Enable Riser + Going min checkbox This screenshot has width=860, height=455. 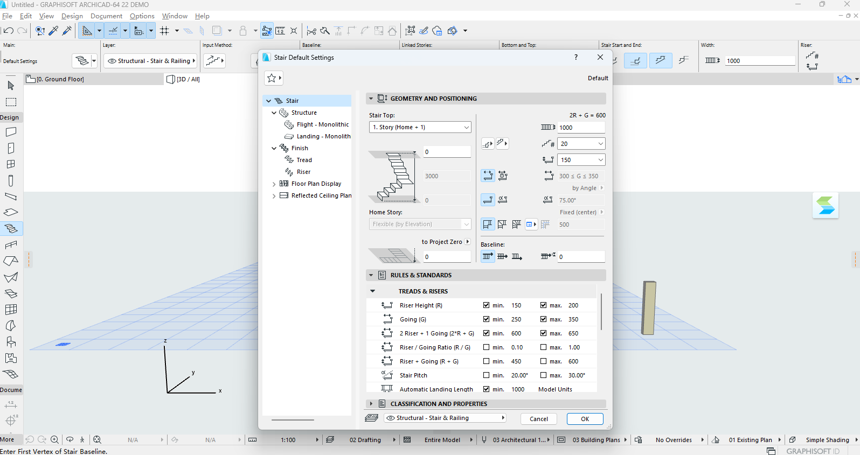click(486, 361)
